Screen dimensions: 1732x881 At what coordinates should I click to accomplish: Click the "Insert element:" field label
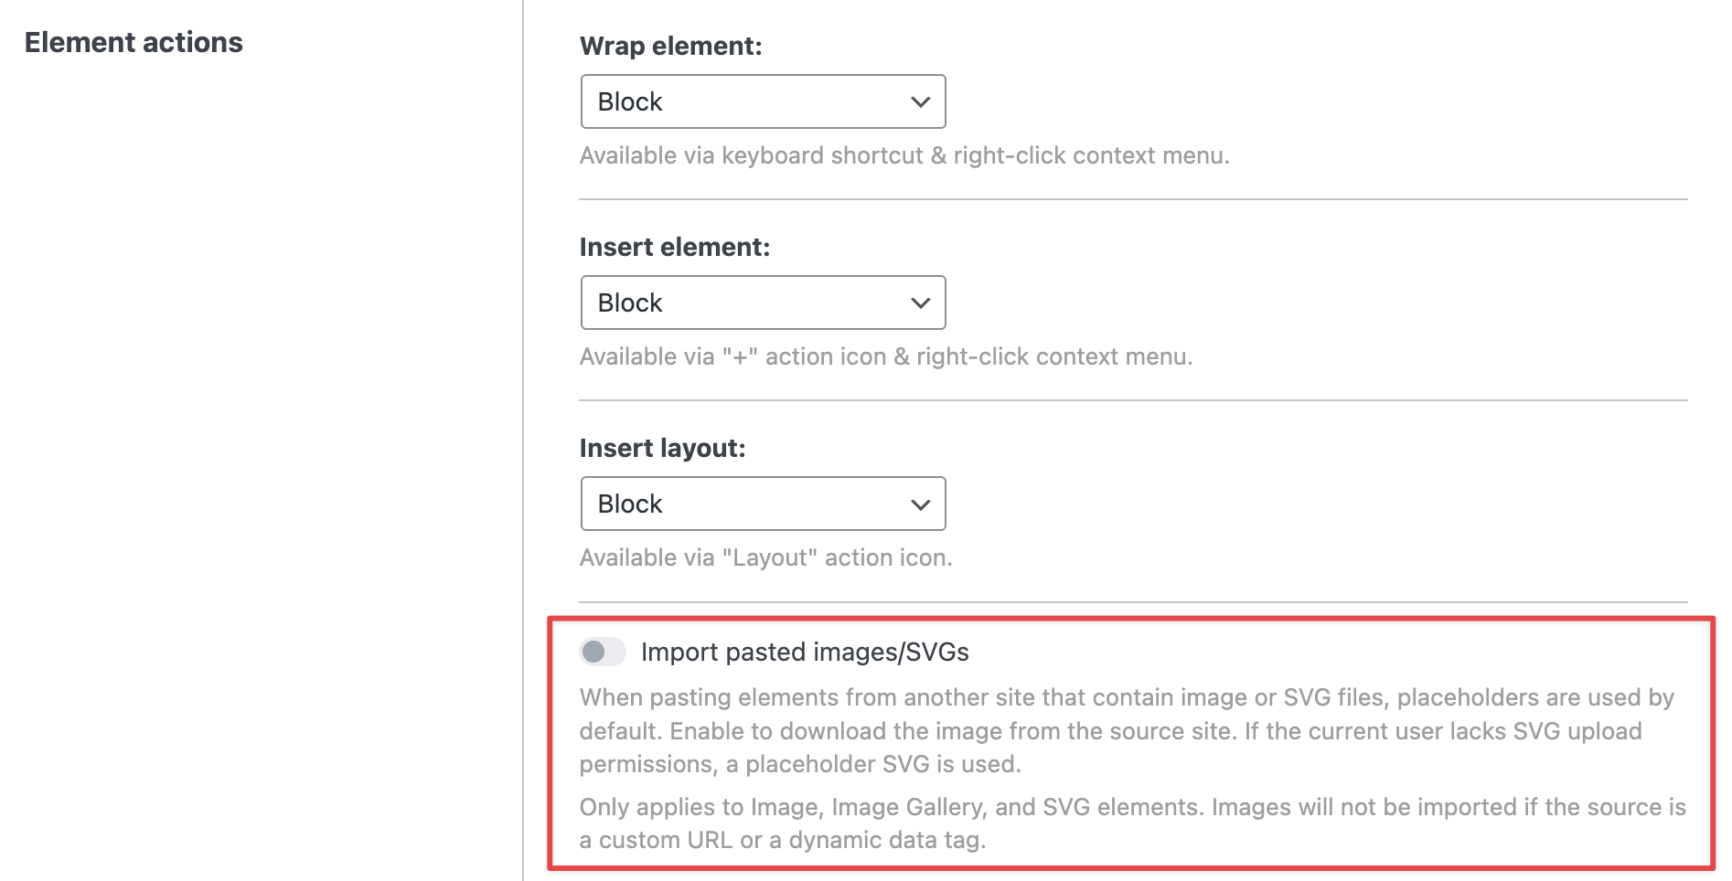(x=675, y=247)
